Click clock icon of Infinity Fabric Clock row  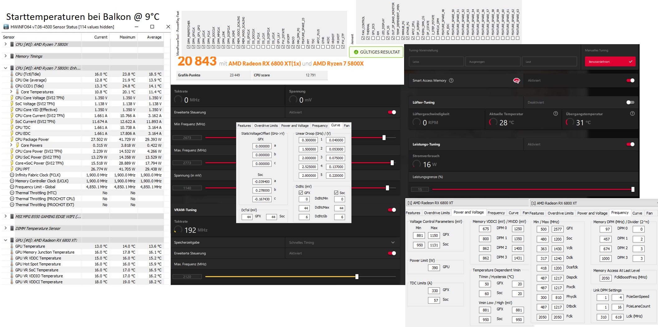12,175
